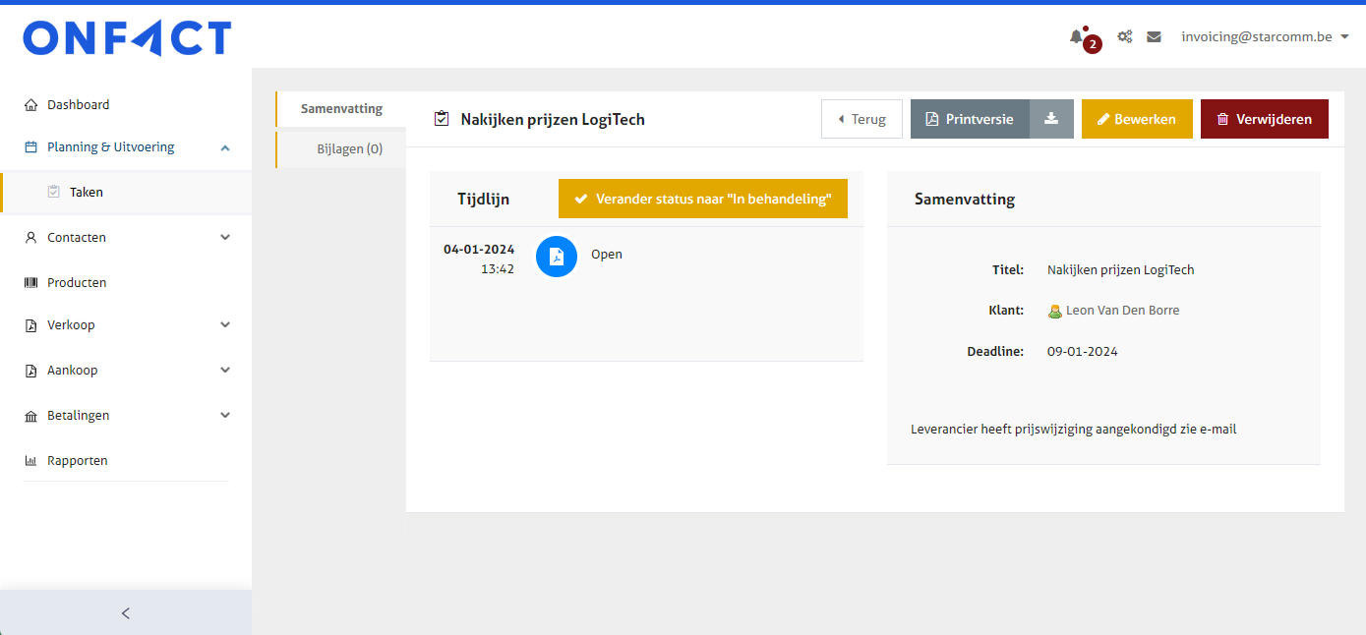Change status to "In behandeling"
The width and height of the screenshot is (1366, 635).
tap(702, 199)
